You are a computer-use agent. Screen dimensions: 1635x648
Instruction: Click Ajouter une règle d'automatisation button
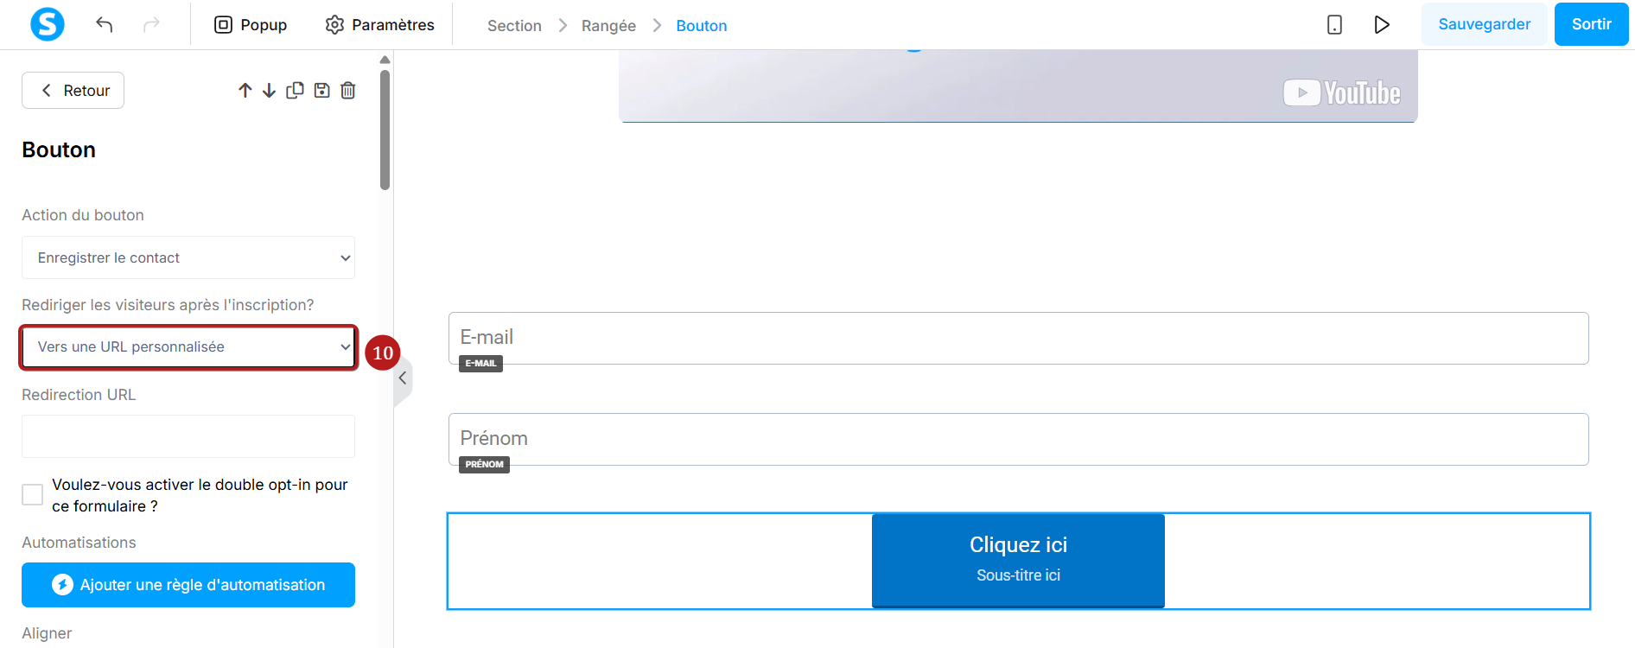[x=188, y=585]
